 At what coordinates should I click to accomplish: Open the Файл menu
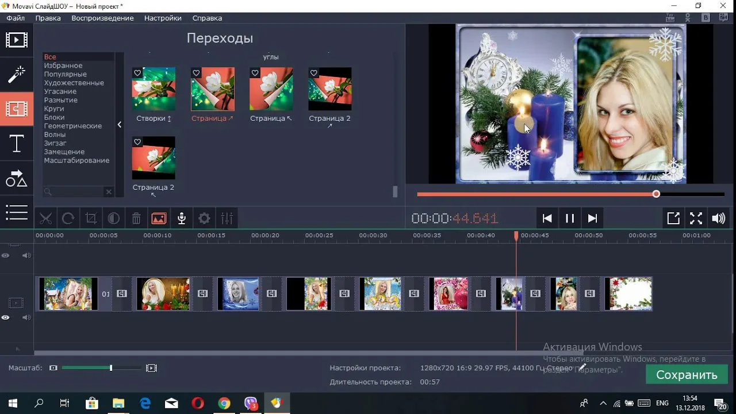16,18
